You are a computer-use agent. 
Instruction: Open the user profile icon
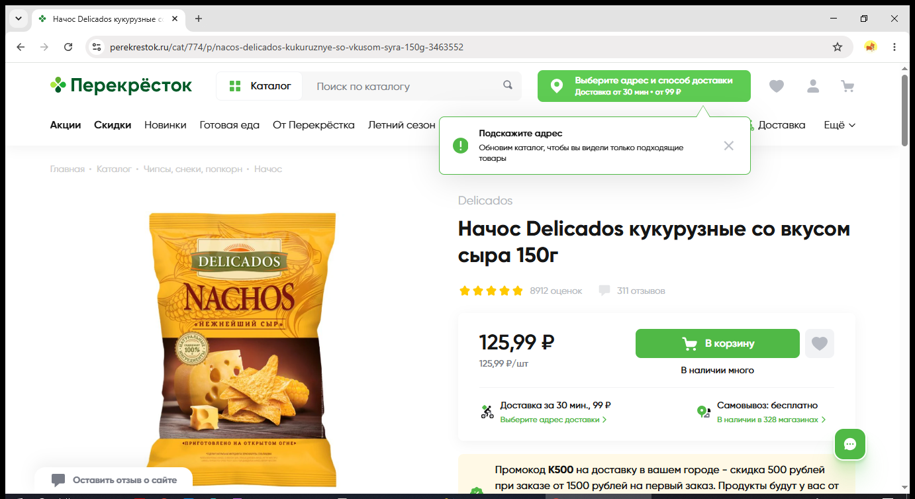pyautogui.click(x=813, y=86)
